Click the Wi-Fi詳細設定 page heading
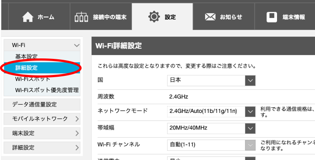315x160 pixels. pyautogui.click(x=119, y=46)
